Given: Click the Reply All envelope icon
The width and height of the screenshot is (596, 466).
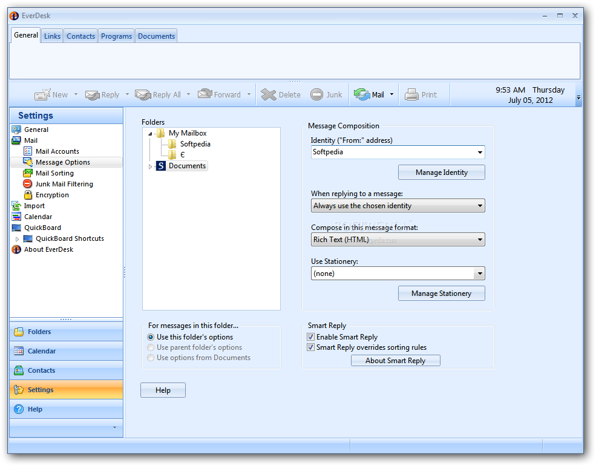Looking at the screenshot, I should [x=143, y=94].
